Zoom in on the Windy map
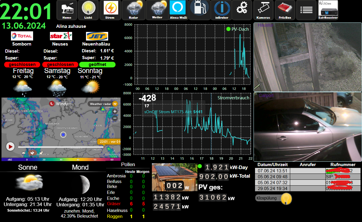The height and width of the screenshot is (222, 362). (115, 112)
